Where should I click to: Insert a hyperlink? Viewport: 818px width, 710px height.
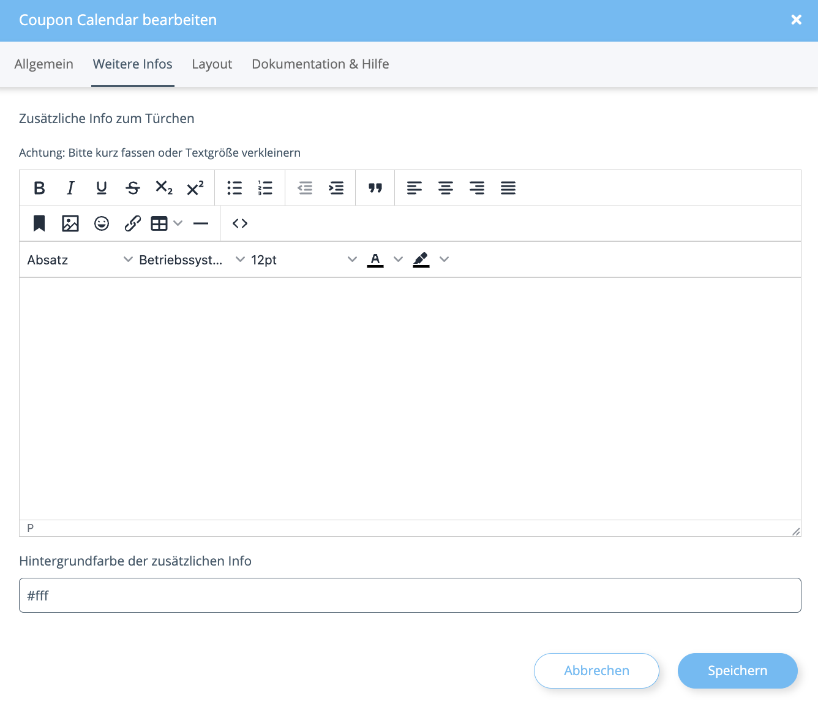pyautogui.click(x=133, y=223)
